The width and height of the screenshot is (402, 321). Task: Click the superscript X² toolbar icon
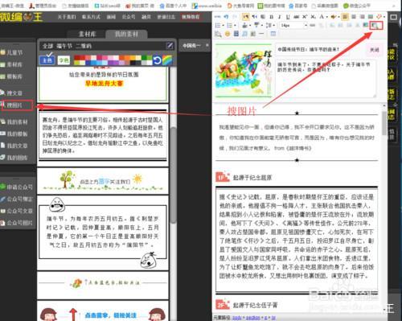click(305, 17)
